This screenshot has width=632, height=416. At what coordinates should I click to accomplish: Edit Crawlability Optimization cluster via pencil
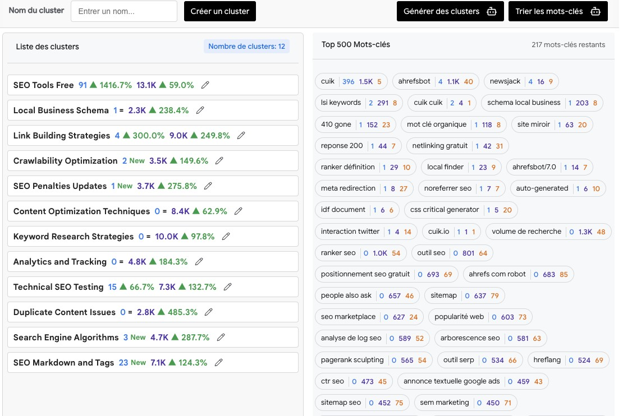[x=219, y=161]
